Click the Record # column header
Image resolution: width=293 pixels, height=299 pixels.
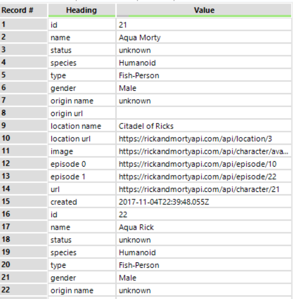point(23,10)
